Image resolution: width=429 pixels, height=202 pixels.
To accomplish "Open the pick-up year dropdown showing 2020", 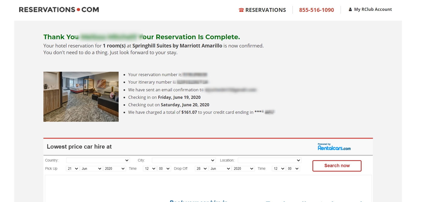I will 114,168.
